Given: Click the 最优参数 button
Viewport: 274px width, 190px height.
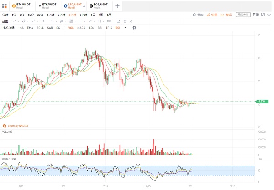Looking at the screenshot, I should (243, 15).
